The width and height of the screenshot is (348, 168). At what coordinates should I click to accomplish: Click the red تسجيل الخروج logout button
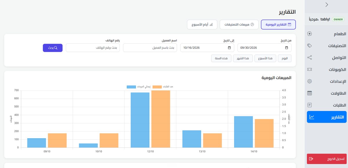[327, 159]
